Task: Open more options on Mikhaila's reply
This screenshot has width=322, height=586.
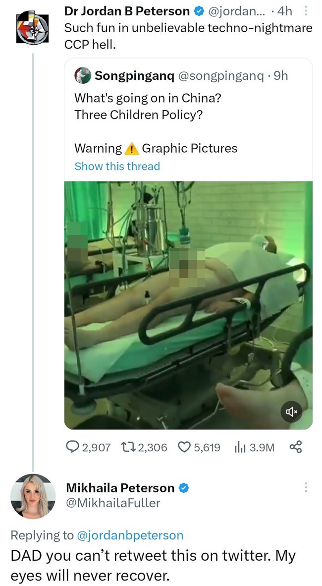Action: 306,488
